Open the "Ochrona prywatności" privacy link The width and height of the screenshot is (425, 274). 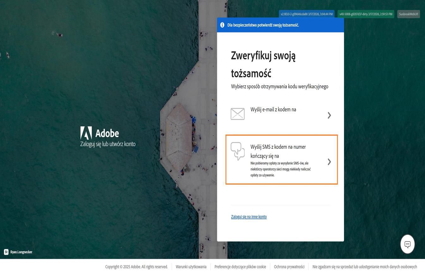click(x=289, y=267)
